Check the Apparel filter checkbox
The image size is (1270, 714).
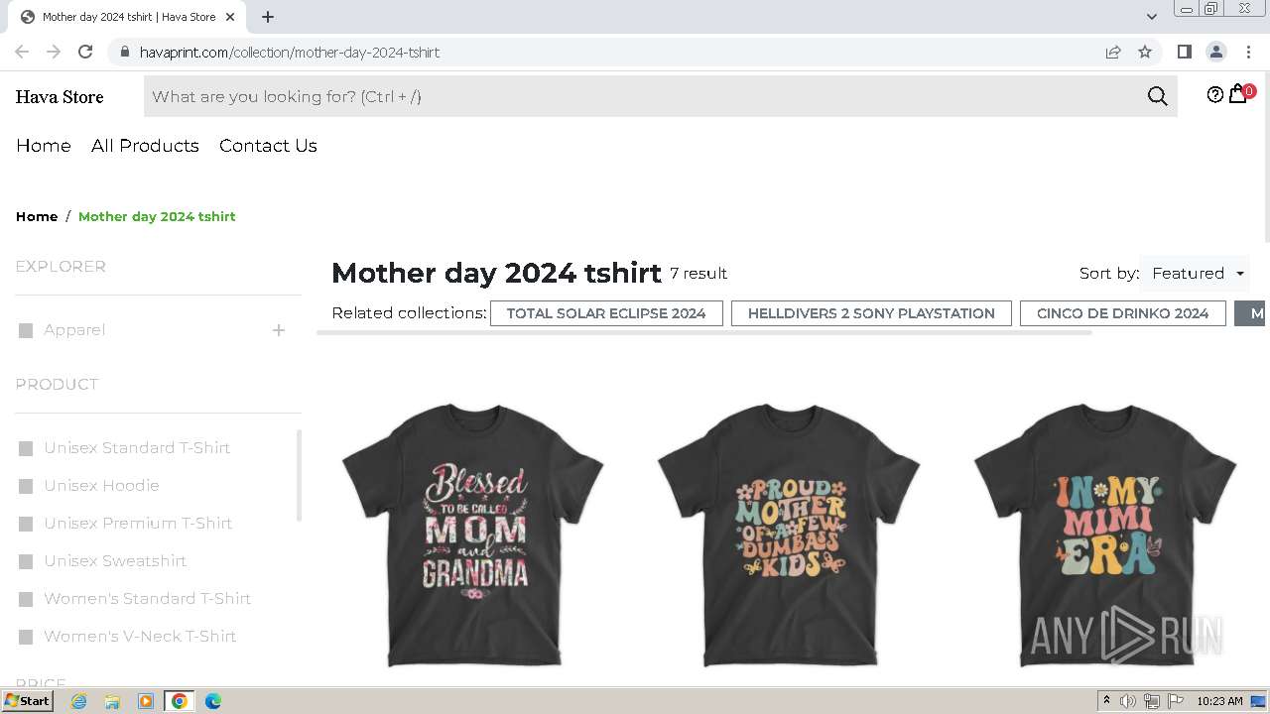click(x=26, y=330)
